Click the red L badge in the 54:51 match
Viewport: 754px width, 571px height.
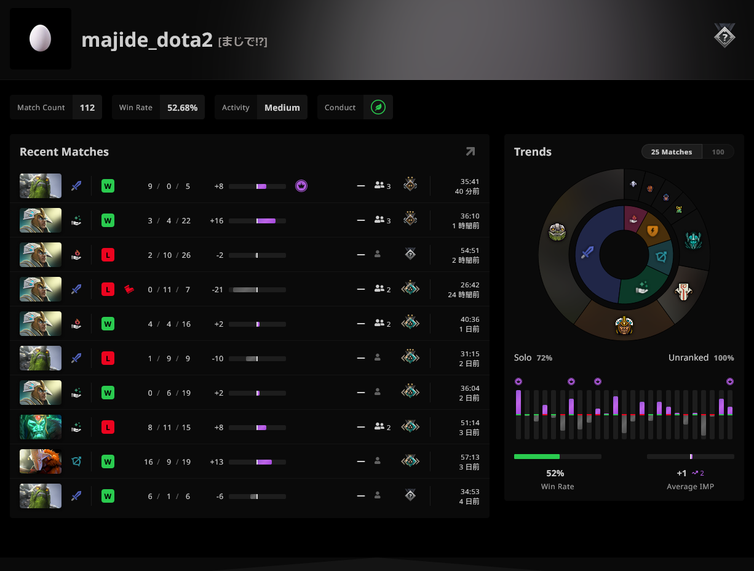108,255
